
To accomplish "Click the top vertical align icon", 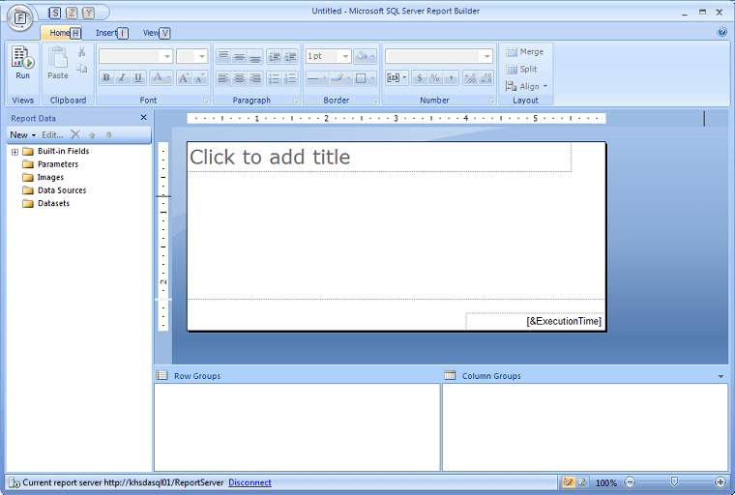I will pos(223,57).
